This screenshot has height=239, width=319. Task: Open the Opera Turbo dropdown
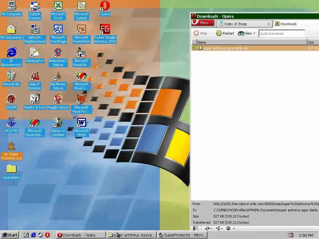pos(230,228)
